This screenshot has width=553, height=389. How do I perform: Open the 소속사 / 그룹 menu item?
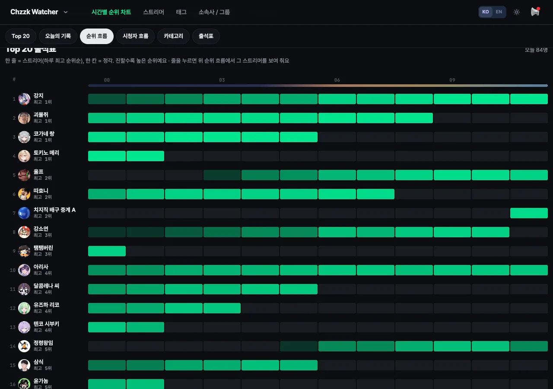pos(214,12)
